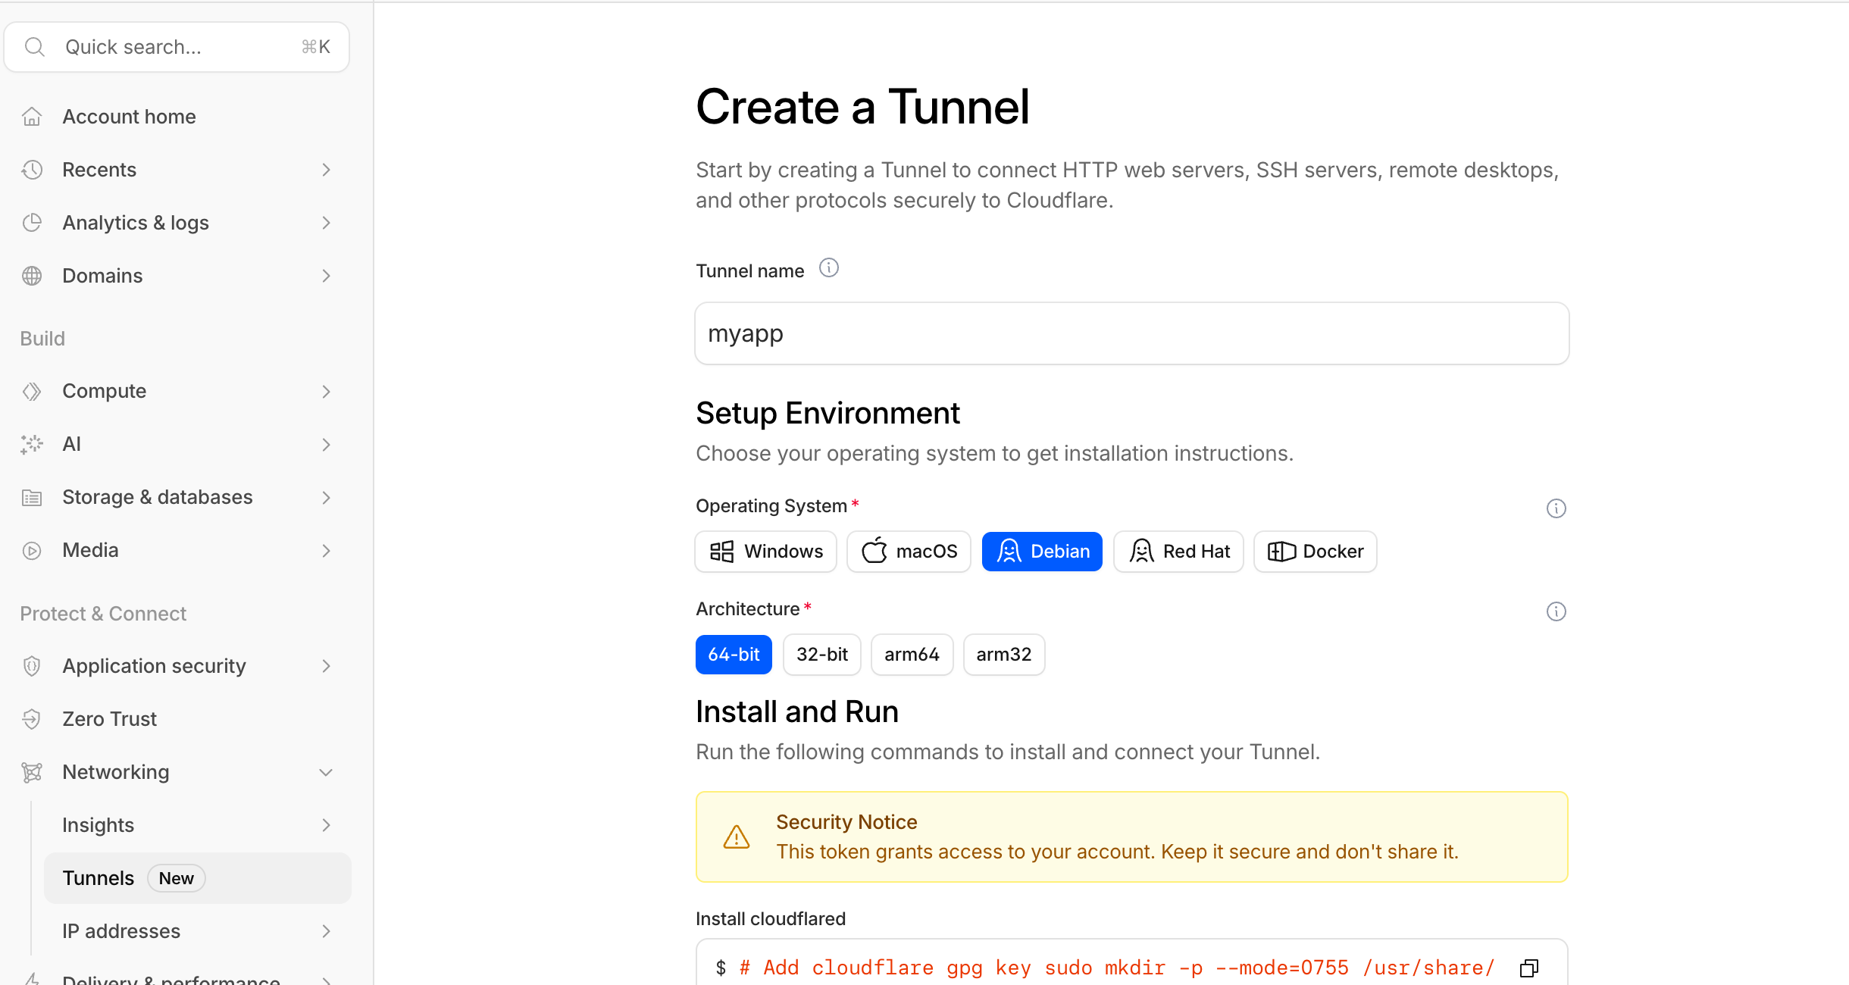The image size is (1849, 985).
Task: Expand the Recents chevron
Action: click(x=327, y=170)
